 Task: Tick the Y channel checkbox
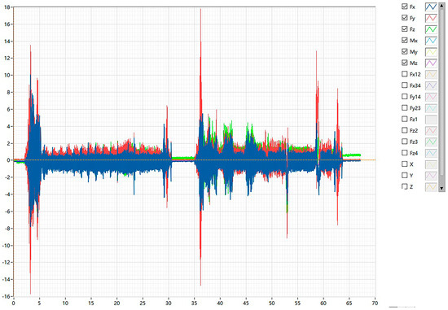click(x=404, y=175)
